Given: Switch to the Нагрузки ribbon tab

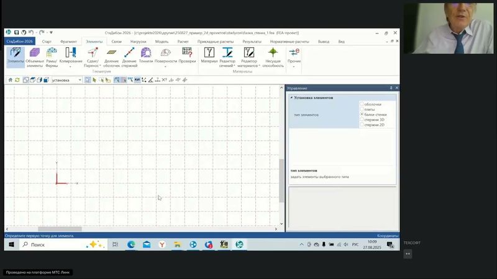Looking at the screenshot, I should coord(138,42).
